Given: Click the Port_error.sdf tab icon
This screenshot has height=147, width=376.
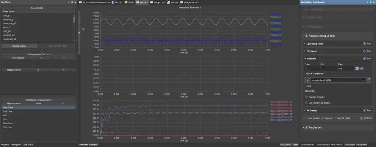Looking at the screenshot, I should [x=182, y=2].
